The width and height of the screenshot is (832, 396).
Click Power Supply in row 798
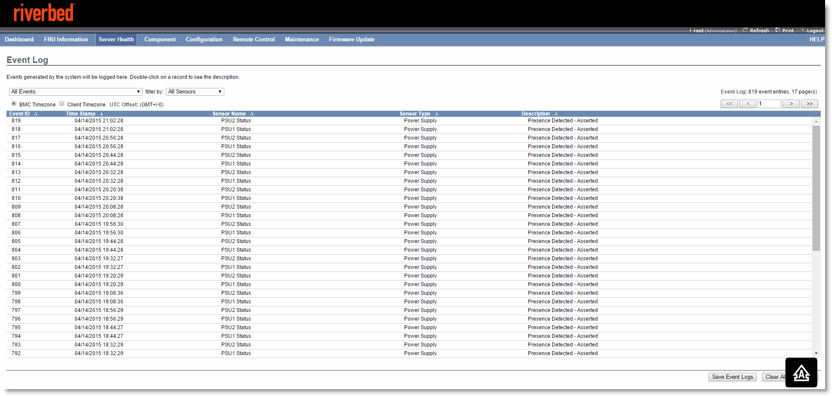pos(421,302)
